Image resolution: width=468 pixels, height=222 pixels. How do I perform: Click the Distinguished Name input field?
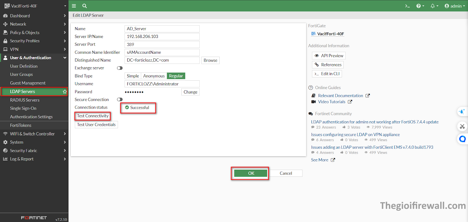pos(162,60)
